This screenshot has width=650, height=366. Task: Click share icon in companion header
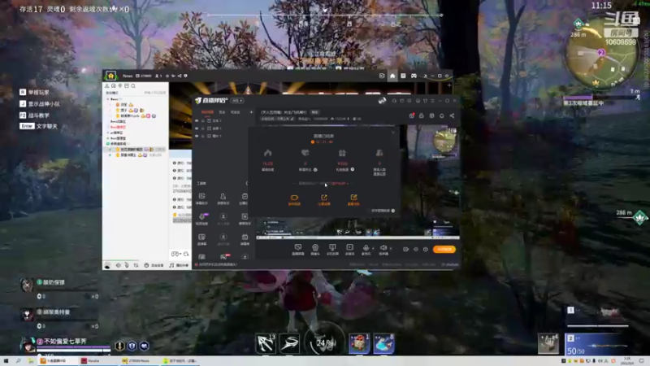(452, 115)
